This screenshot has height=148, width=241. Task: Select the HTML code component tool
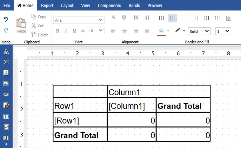pyautogui.click(x=6, y=94)
